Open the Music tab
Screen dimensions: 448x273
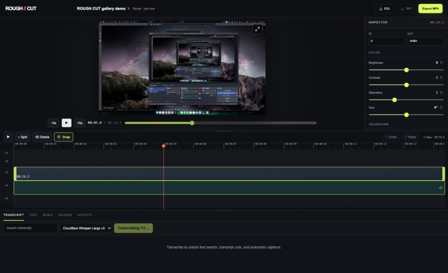(x=48, y=215)
